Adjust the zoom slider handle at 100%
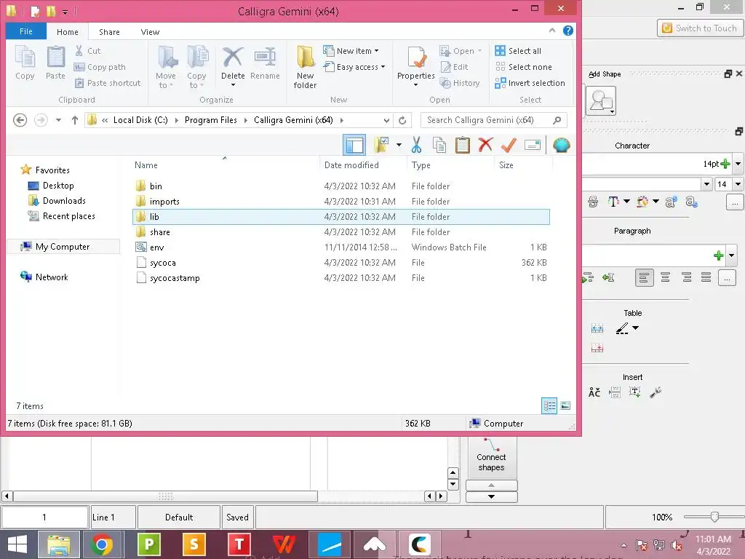This screenshot has width=745, height=559. [714, 517]
